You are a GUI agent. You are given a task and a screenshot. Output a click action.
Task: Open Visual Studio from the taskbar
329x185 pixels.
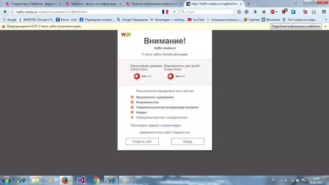coord(81,180)
